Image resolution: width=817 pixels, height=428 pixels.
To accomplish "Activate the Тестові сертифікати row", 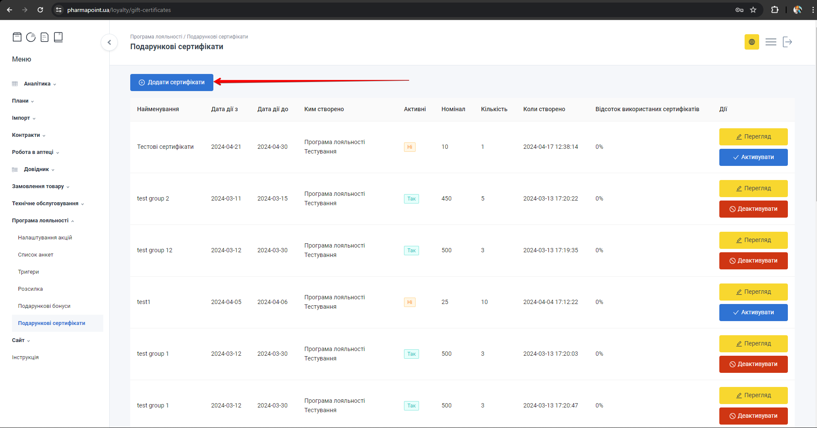I will coord(753,157).
